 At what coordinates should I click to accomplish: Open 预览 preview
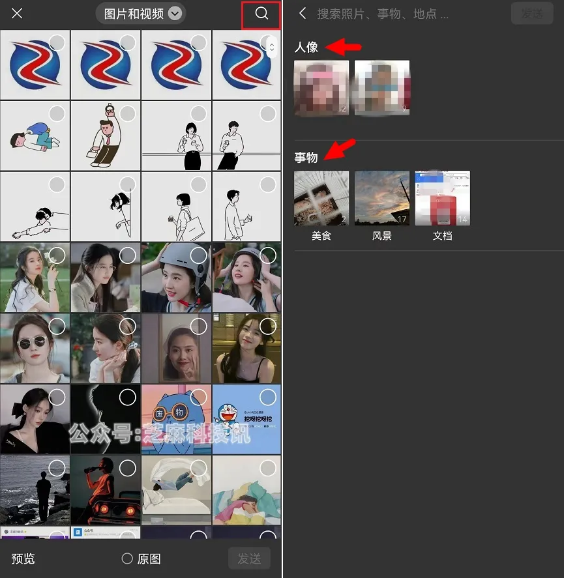click(23, 558)
